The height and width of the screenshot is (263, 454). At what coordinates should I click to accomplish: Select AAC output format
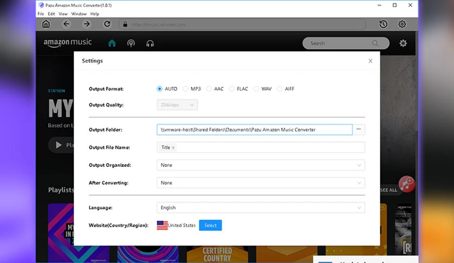(209, 89)
